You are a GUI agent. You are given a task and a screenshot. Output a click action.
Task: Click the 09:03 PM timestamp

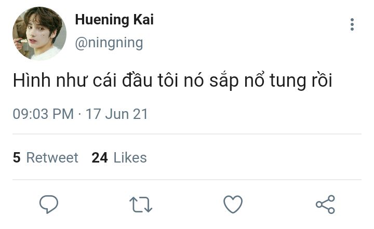tap(43, 114)
